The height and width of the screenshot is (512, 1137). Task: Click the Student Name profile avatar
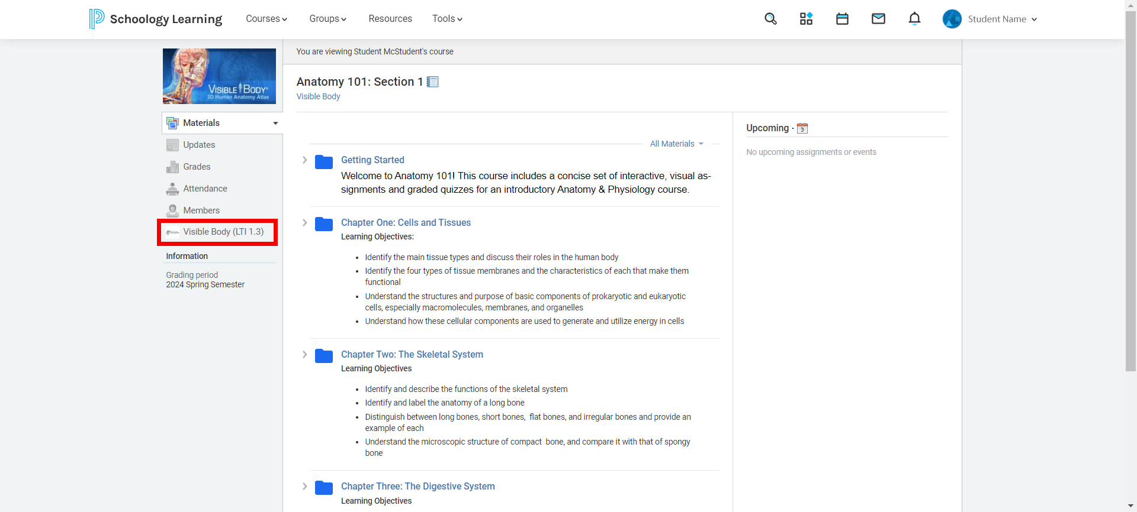pos(952,19)
